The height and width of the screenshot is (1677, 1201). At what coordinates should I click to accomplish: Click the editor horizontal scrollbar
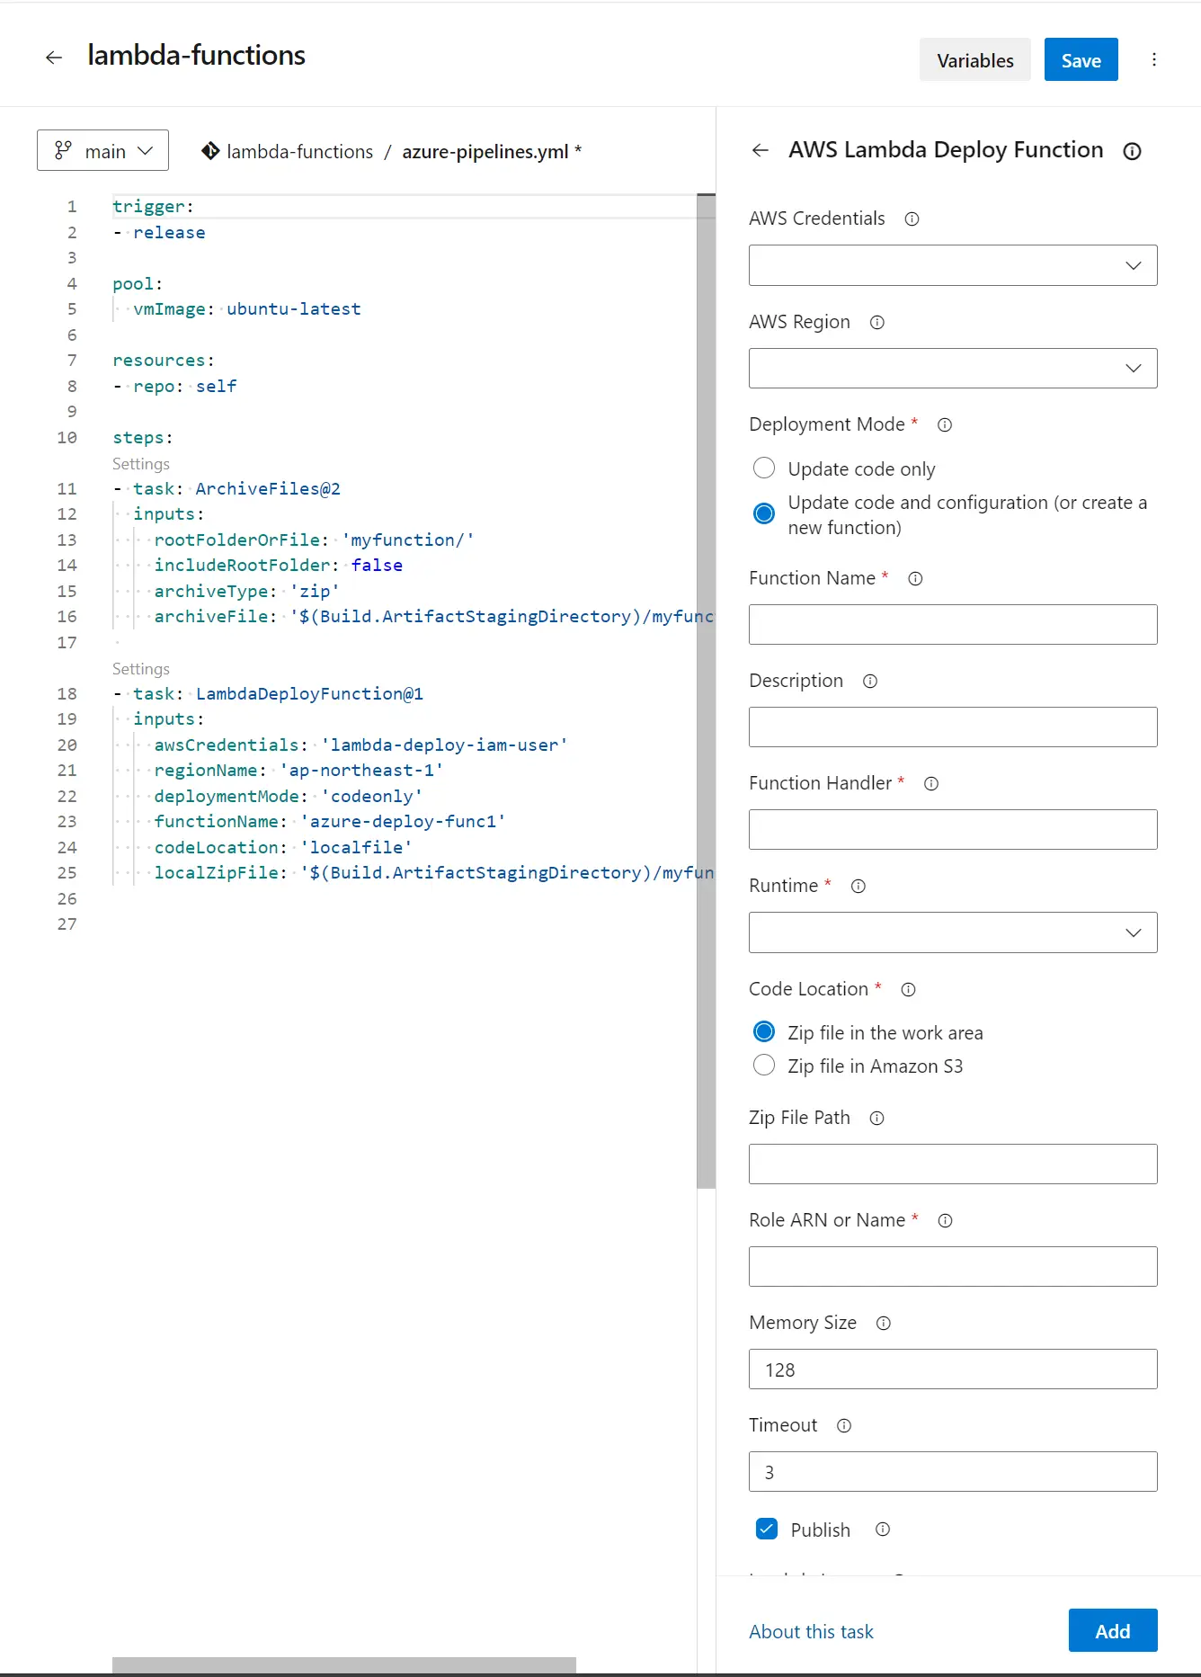tap(343, 1665)
